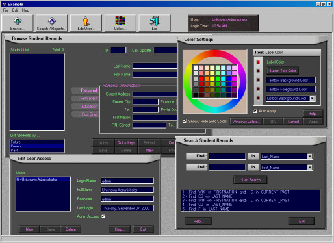Click the Password field
Viewport: 334px width, 243px height.
pyautogui.click(x=127, y=199)
